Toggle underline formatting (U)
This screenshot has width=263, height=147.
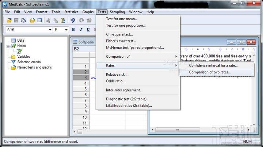point(88,30)
